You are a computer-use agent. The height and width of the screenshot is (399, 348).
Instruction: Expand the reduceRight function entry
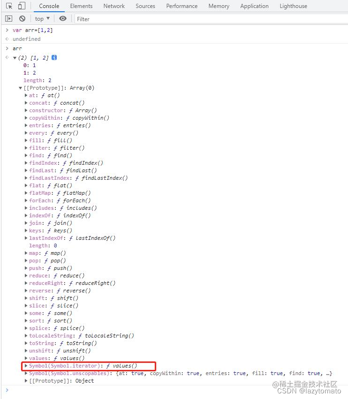coord(26,283)
